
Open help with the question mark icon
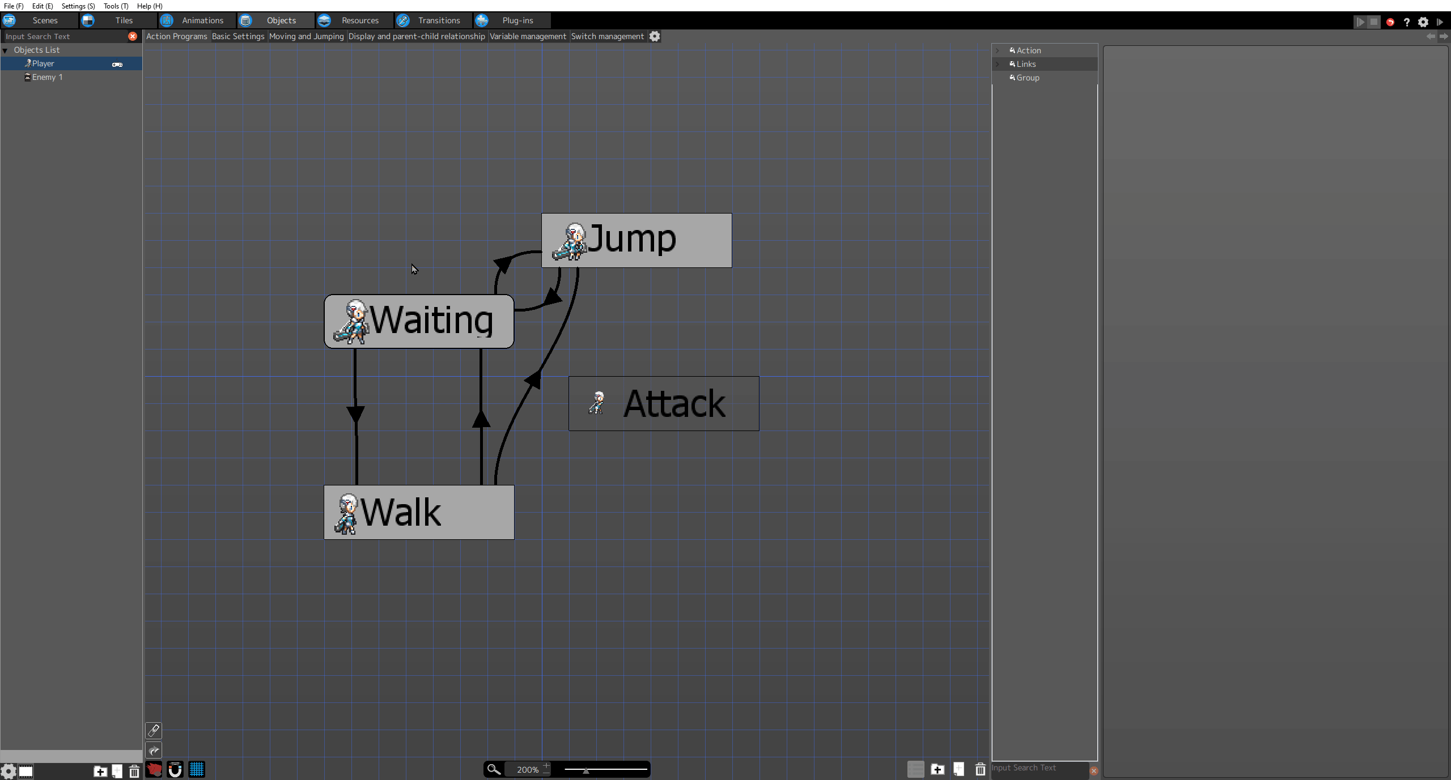pos(1406,22)
